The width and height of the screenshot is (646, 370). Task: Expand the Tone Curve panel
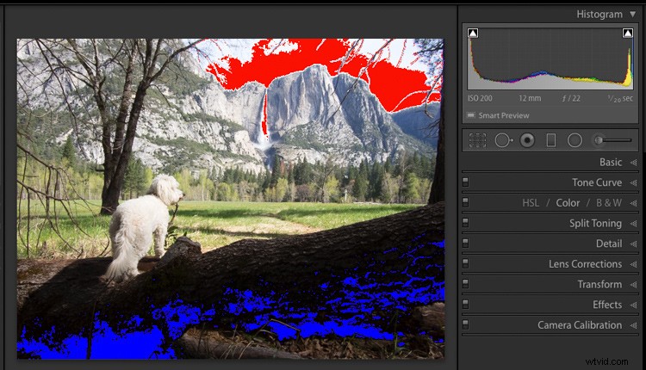(x=634, y=182)
